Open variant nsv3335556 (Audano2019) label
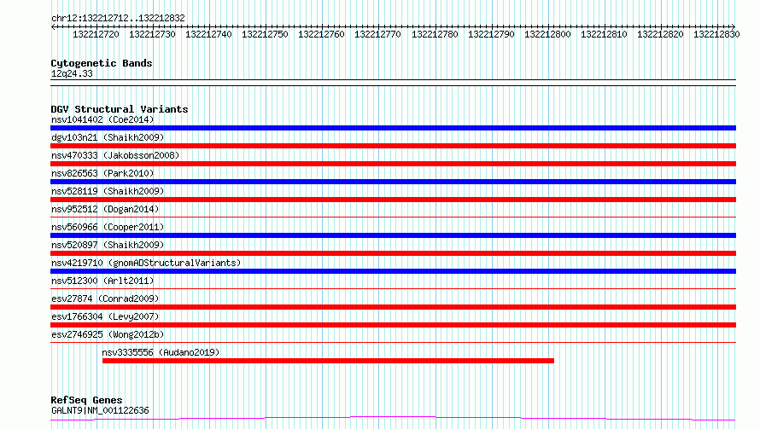The image size is (760, 429). (161, 352)
